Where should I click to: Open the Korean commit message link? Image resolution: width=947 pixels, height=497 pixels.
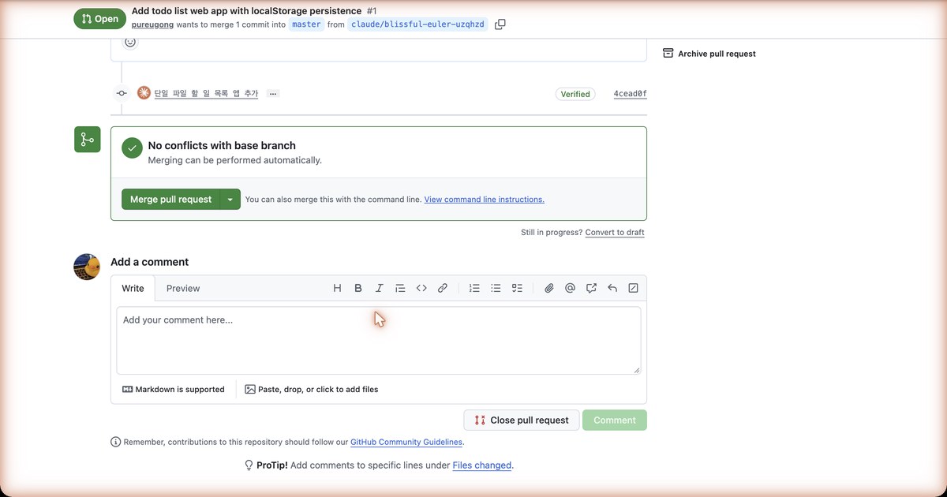[206, 93]
